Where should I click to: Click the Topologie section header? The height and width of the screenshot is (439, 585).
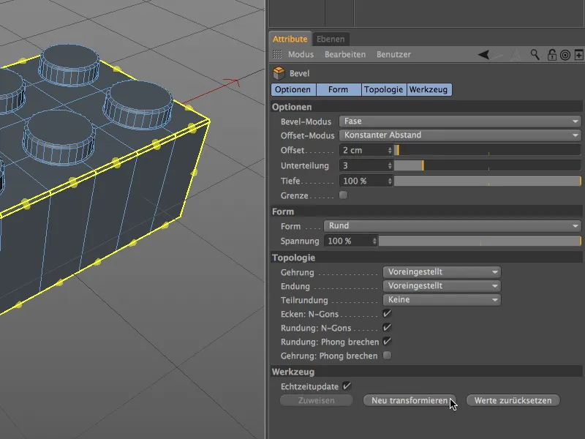(426, 258)
